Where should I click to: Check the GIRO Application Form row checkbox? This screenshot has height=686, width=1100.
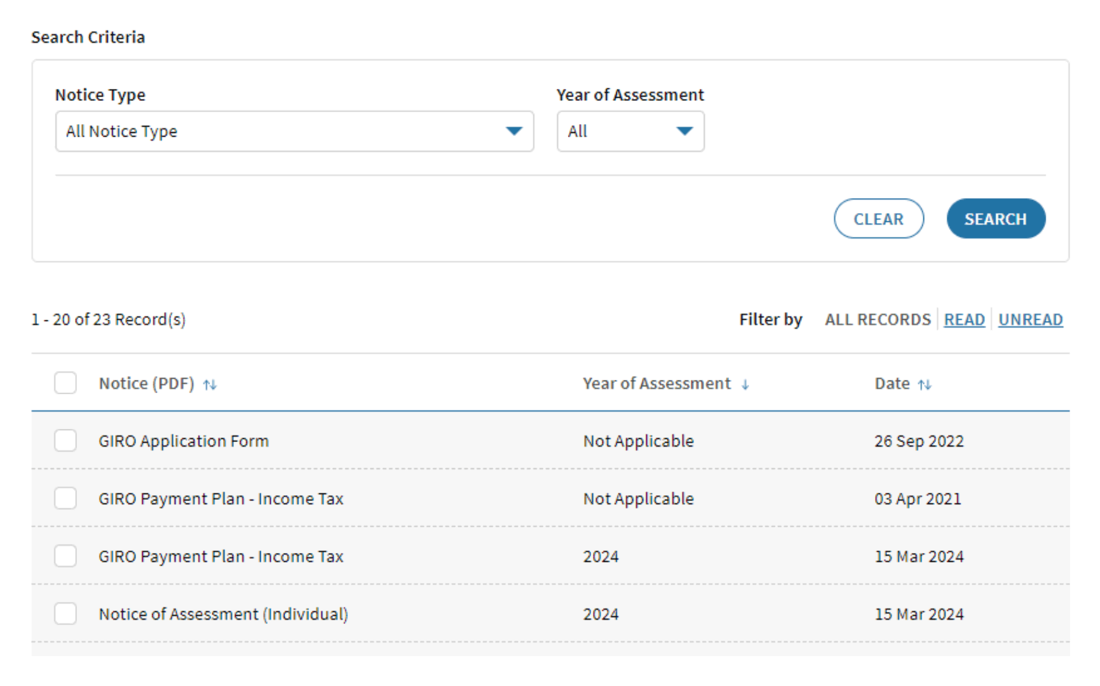(x=65, y=441)
